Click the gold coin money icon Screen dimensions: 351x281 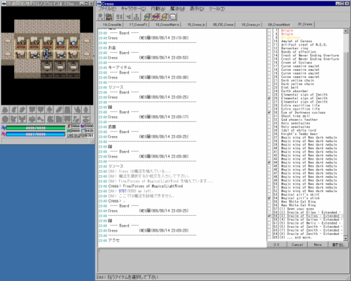coord(83,136)
